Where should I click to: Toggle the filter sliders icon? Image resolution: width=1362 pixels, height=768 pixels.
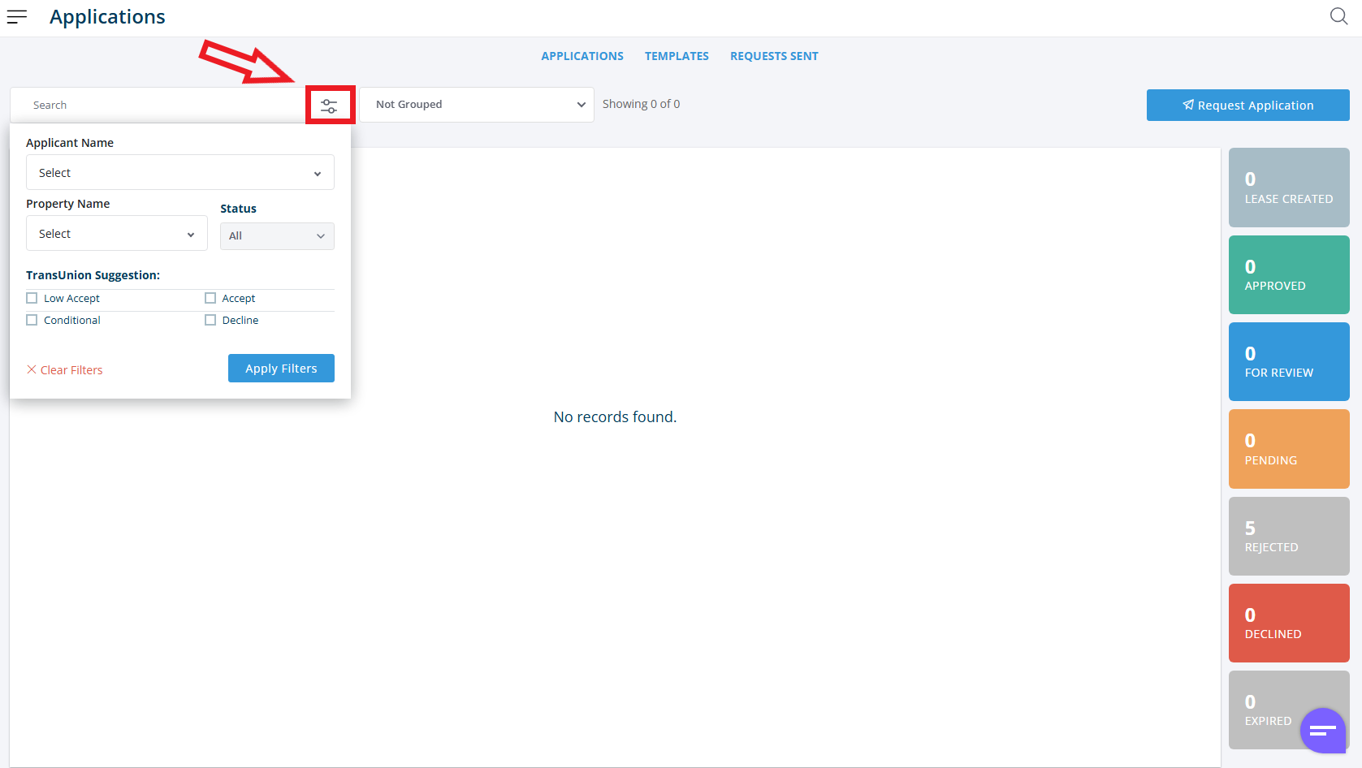tap(329, 106)
